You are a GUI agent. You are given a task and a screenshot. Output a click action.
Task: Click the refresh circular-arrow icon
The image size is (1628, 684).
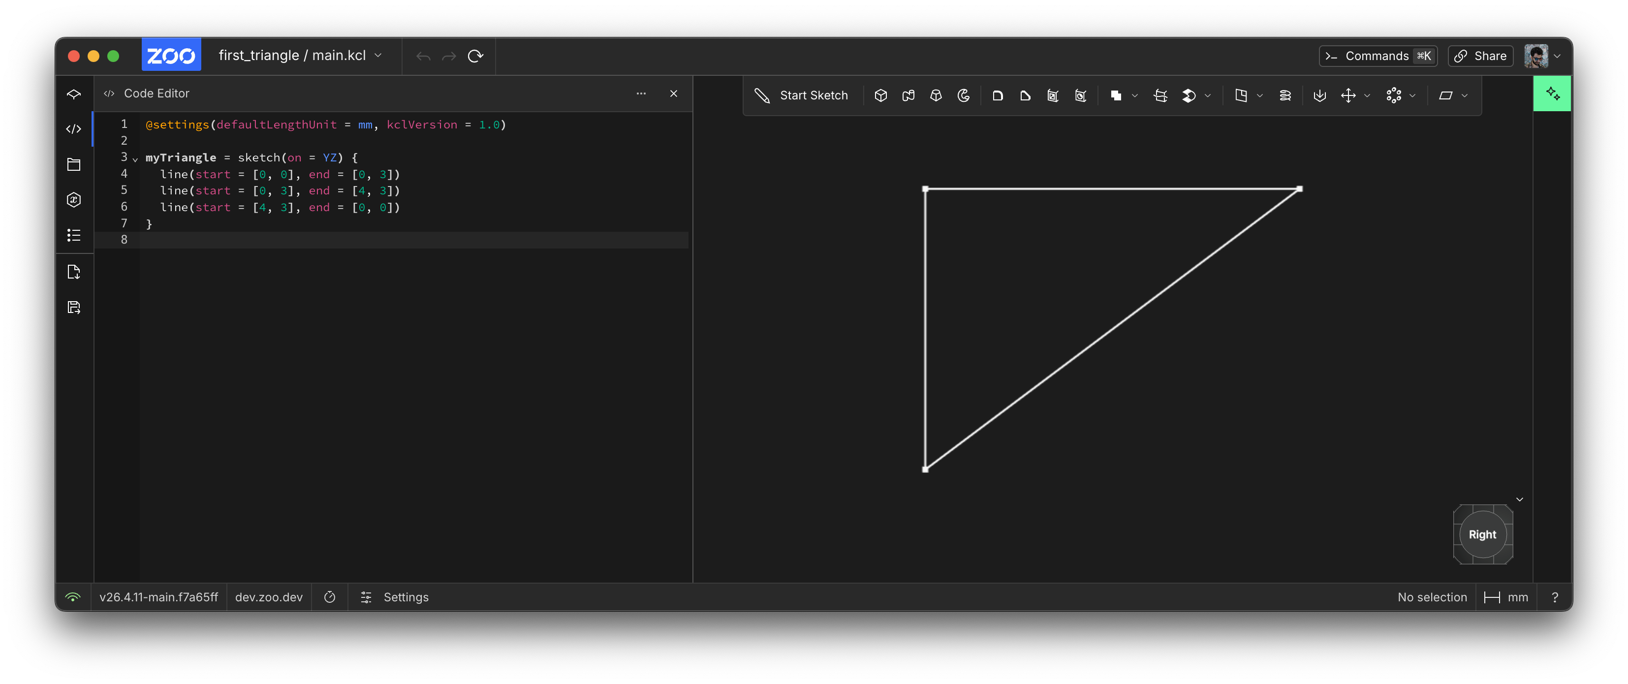pyautogui.click(x=475, y=56)
